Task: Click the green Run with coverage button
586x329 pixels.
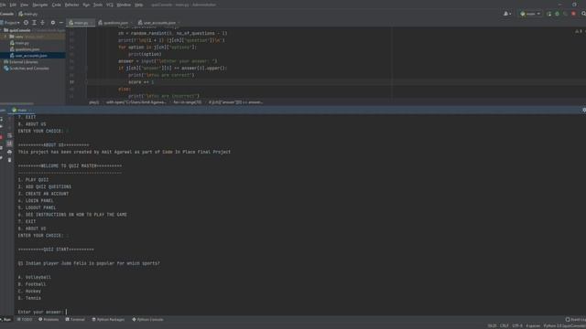Action: click(548, 14)
